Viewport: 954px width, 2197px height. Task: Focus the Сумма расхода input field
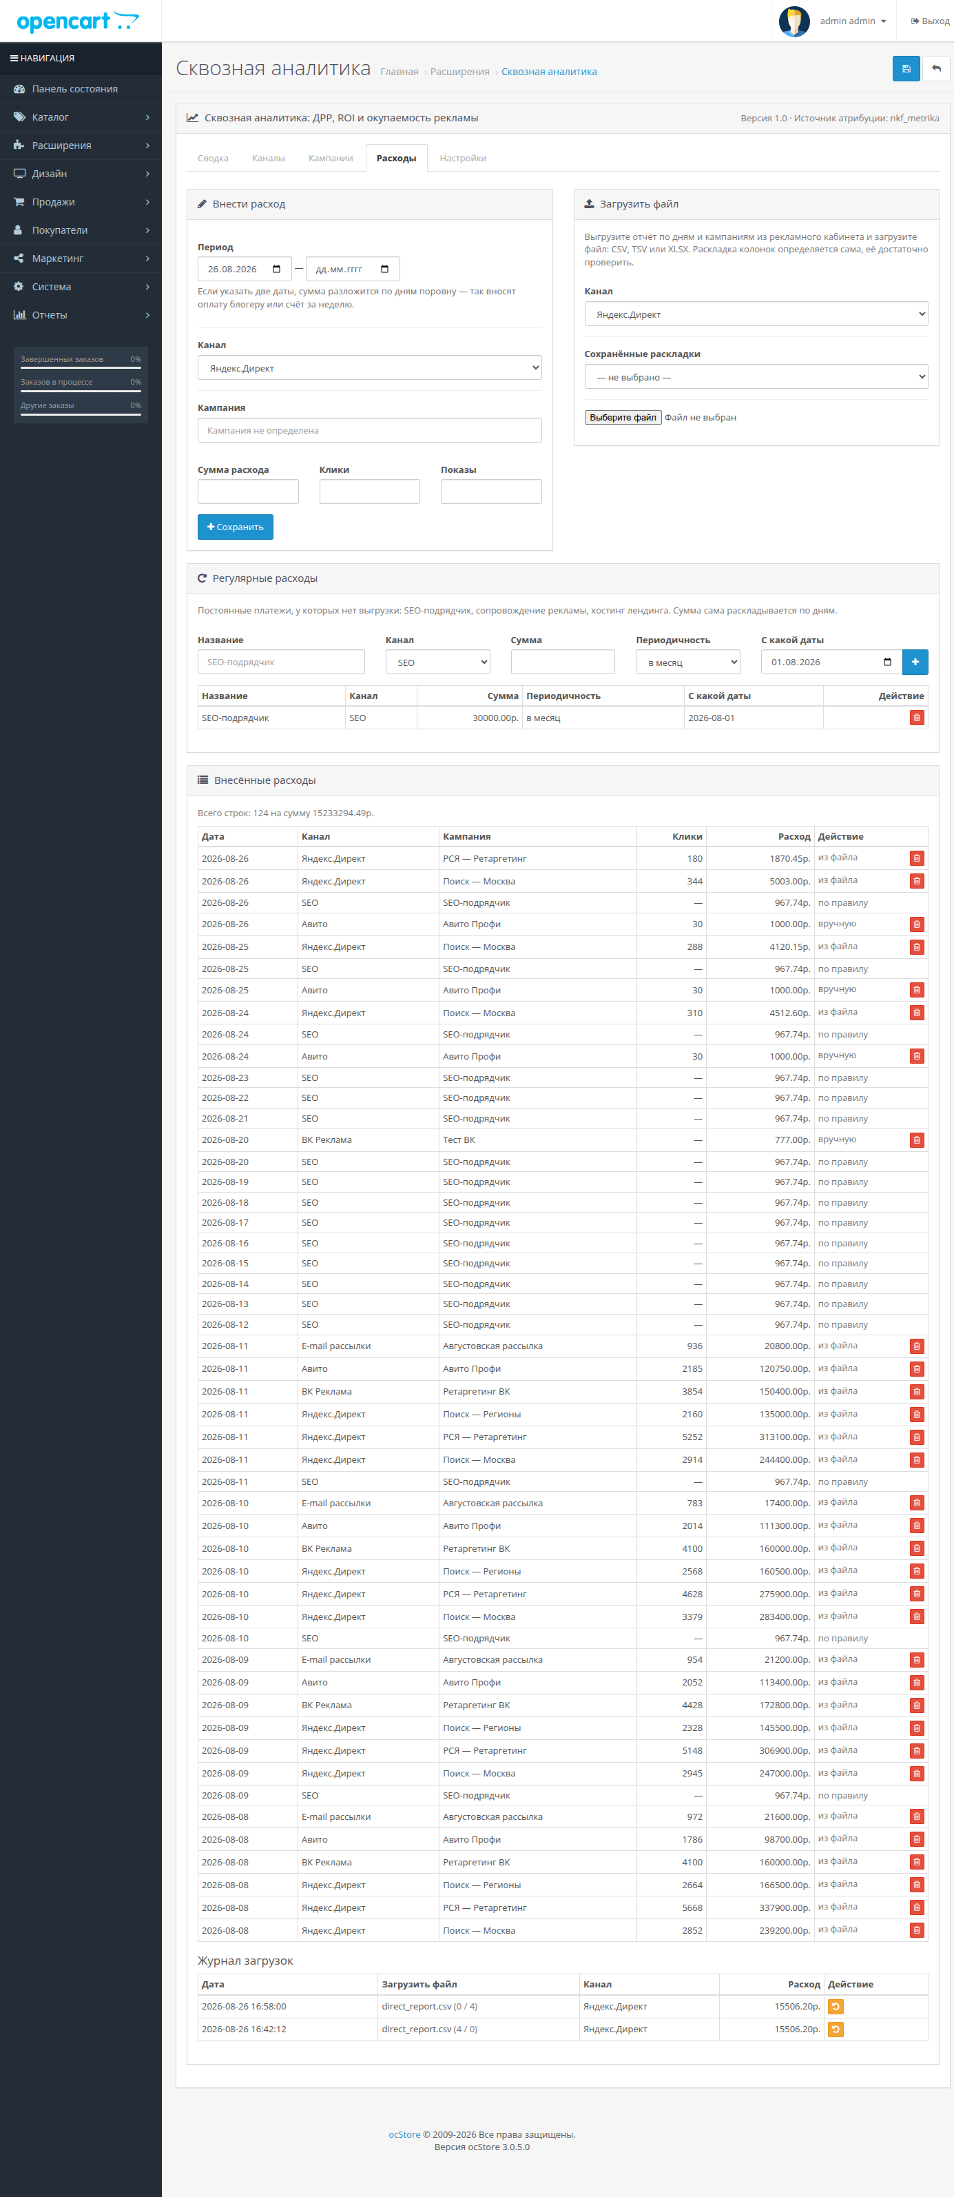248,492
